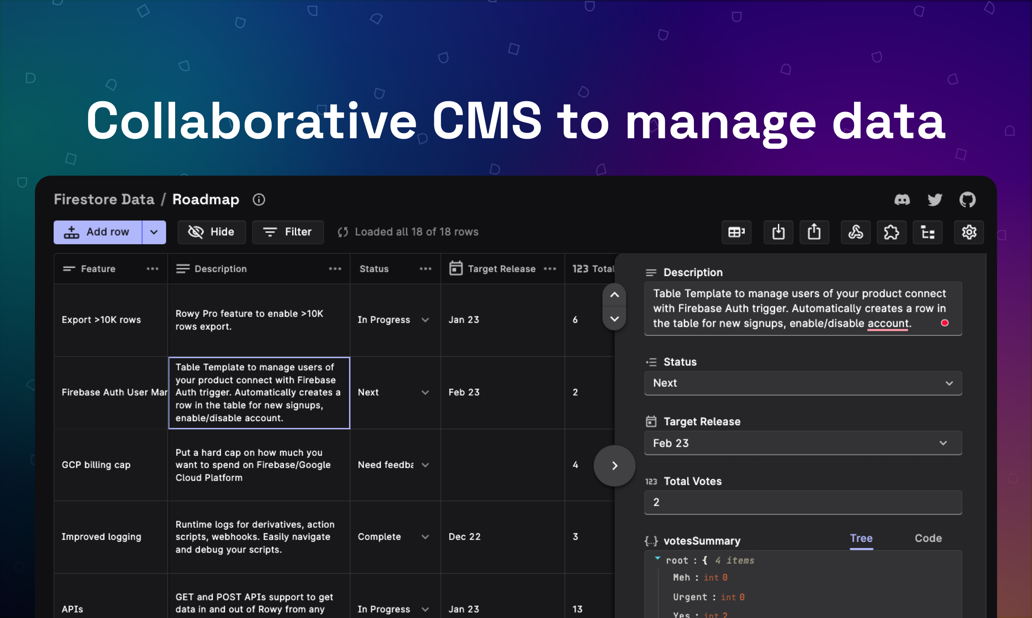
Task: Click the side drawer Description text area
Action: coord(803,309)
